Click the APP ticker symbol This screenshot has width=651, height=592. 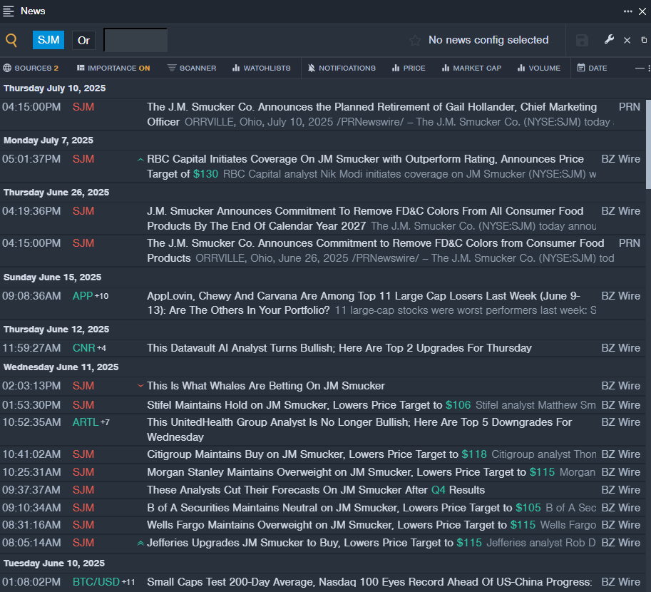tap(83, 296)
